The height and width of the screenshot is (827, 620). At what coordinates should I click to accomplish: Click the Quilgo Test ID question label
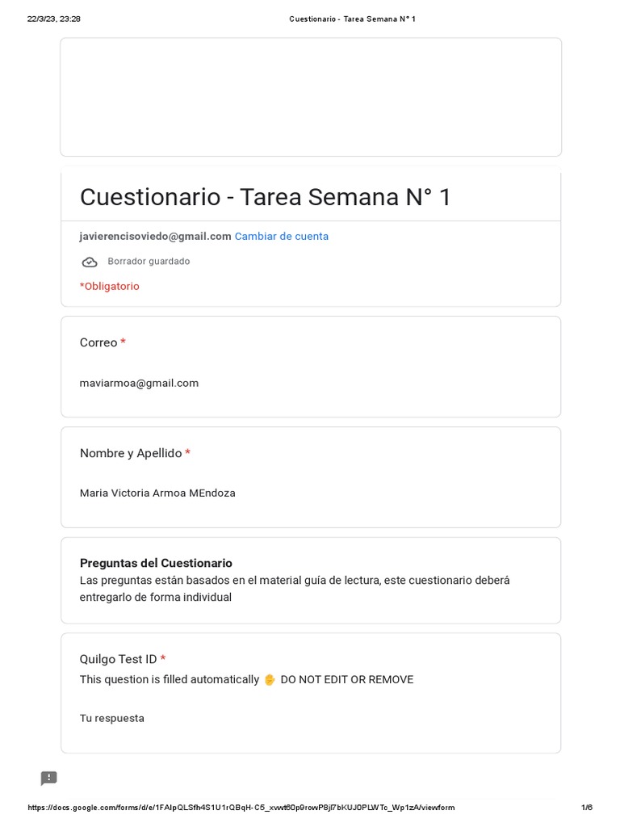point(118,659)
